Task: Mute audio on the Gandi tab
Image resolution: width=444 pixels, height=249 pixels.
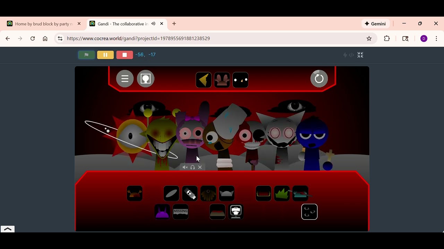Action: pos(153,24)
